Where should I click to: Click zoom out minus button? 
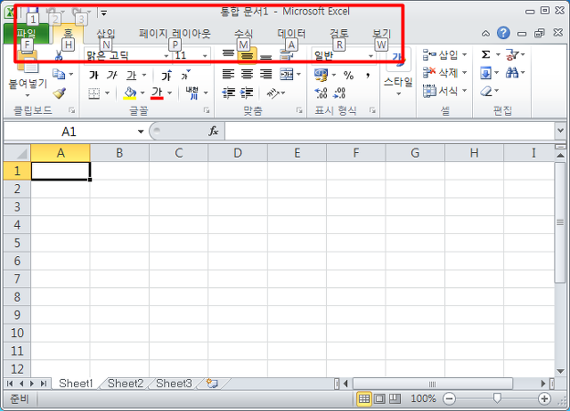[x=449, y=399]
